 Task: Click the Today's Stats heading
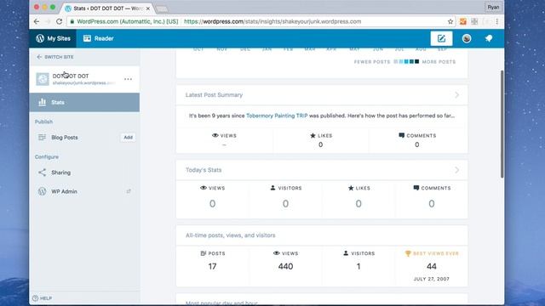204,170
